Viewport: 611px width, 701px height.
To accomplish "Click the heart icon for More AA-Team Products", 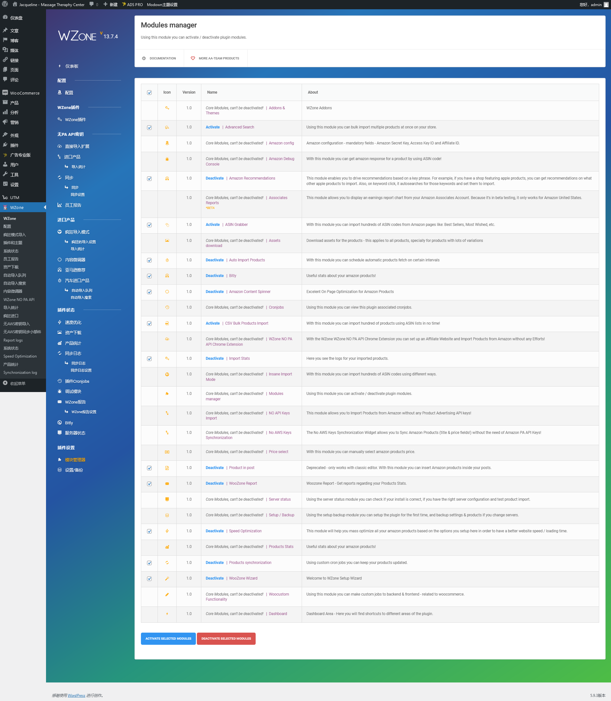I will tap(193, 58).
